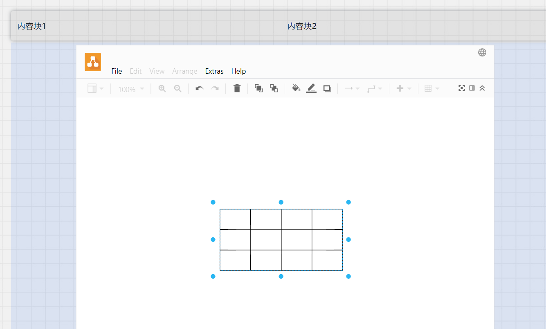This screenshot has height=329, width=546.
Task: Pick fill color with the paint bucket
Action: click(x=296, y=88)
